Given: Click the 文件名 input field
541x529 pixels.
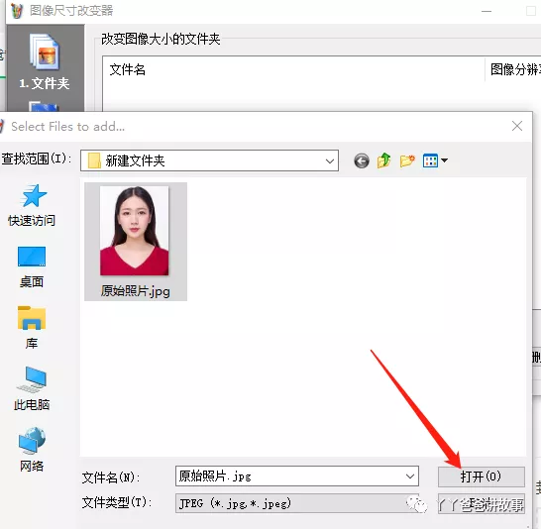Looking at the screenshot, I should (296, 476).
